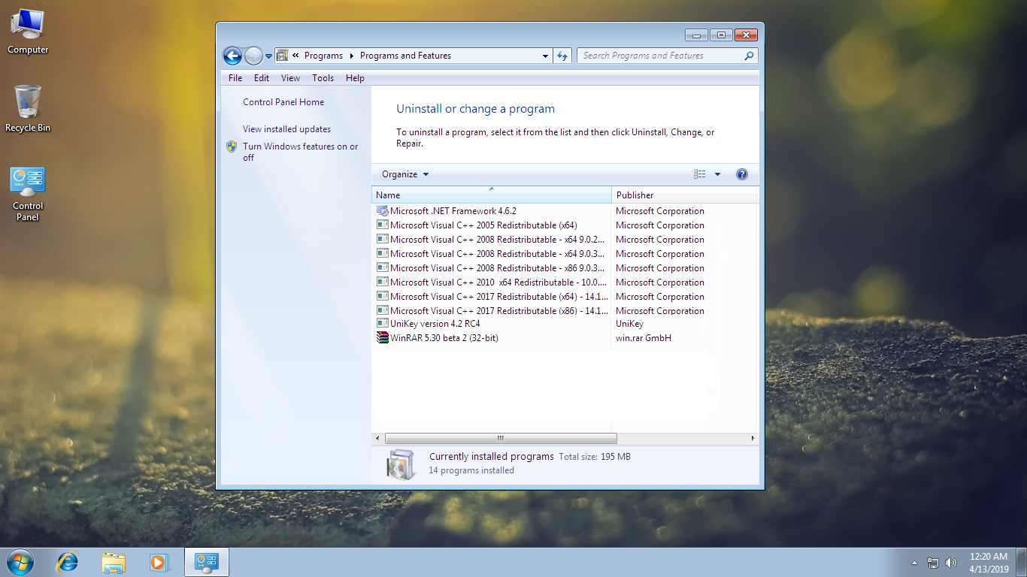Click the horizontal scrollbar right arrow
This screenshot has width=1027, height=577.
(x=753, y=438)
